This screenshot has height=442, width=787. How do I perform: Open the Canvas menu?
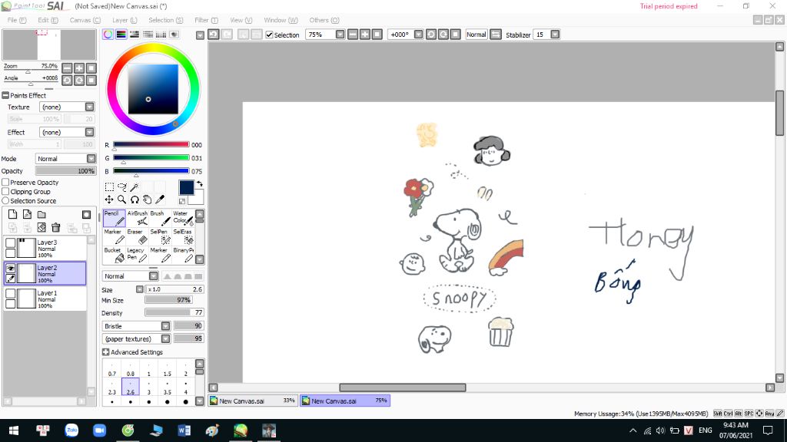(85, 20)
